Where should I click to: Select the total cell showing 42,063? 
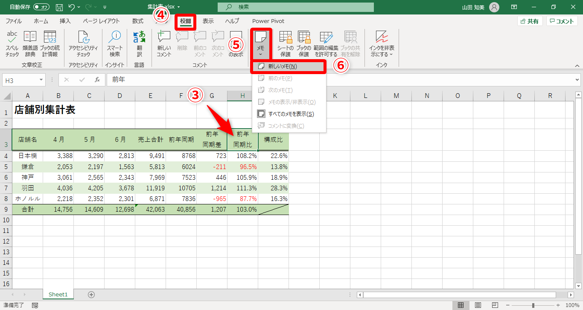point(150,209)
